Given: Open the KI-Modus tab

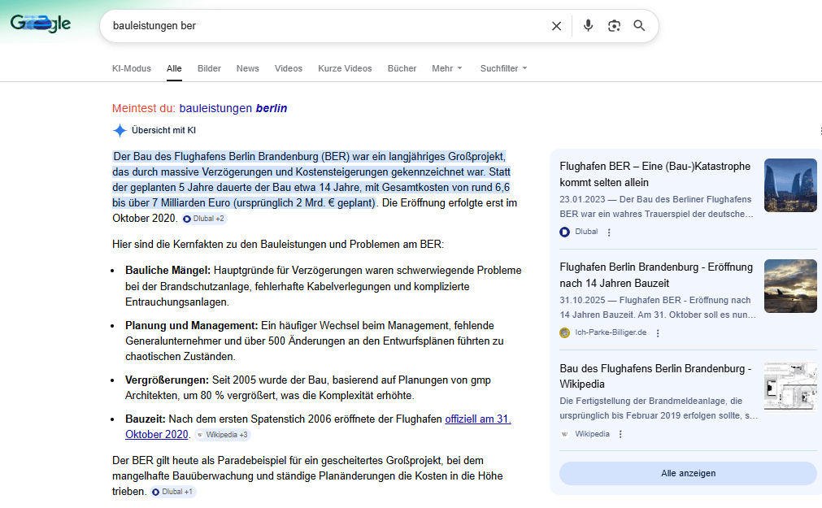Looking at the screenshot, I should 132,68.
